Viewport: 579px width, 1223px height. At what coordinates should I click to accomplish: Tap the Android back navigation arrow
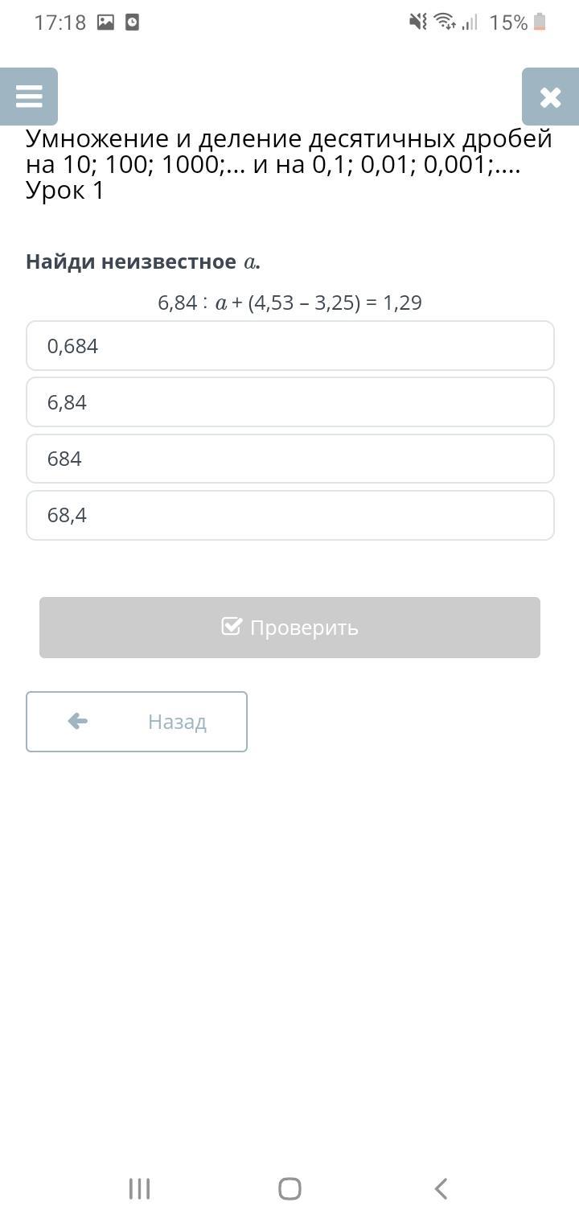[x=440, y=1188]
